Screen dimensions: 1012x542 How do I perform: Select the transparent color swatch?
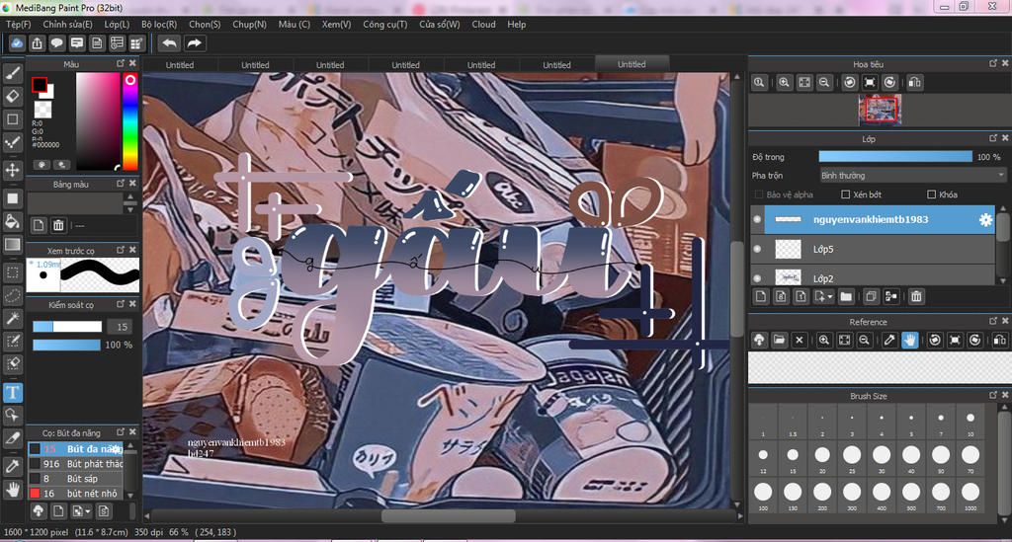43,109
